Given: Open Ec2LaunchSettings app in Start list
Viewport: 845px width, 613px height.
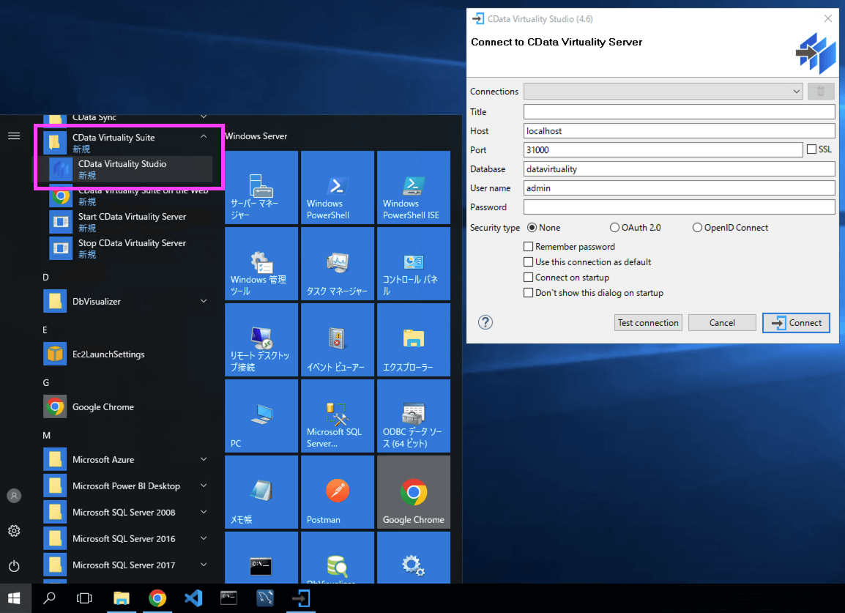Looking at the screenshot, I should (x=127, y=354).
